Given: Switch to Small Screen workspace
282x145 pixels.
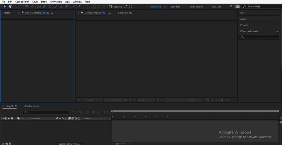Looking at the screenshot, I should [x=196, y=7].
